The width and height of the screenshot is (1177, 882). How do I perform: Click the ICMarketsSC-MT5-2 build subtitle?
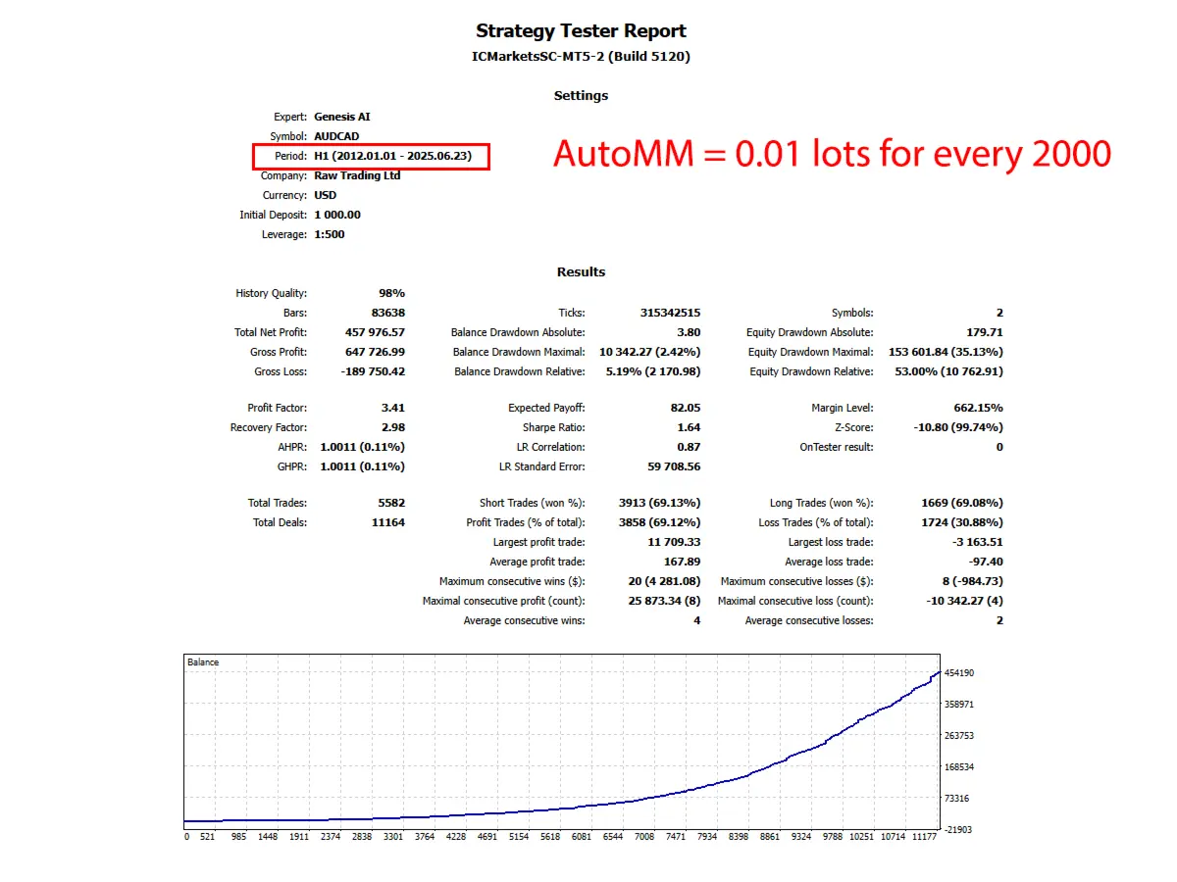click(x=581, y=57)
